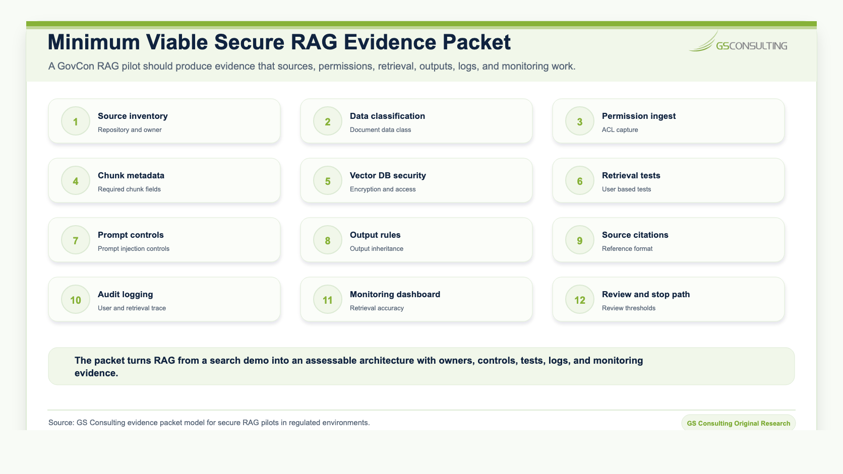Click the User and retrieval trace subtitle
Viewport: 843px width, 474px height.
tap(132, 308)
